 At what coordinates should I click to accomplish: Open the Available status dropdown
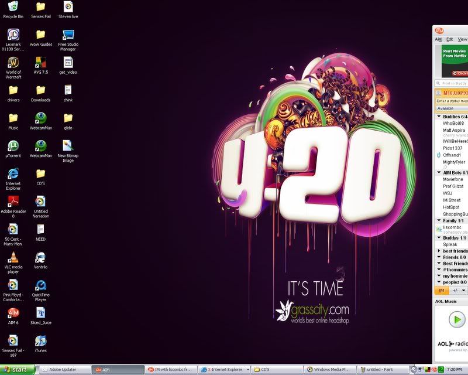450,108
